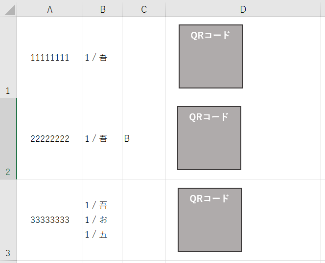Click cell C2 containing letter B
The height and width of the screenshot is (263, 325).
[144, 139]
